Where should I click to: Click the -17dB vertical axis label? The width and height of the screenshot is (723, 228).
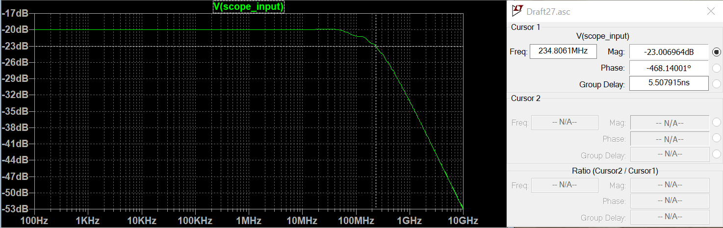pos(15,14)
